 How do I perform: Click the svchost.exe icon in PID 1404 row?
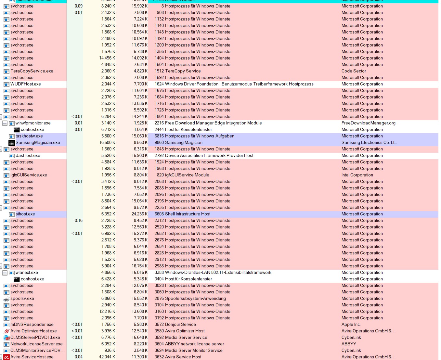click(6, 58)
